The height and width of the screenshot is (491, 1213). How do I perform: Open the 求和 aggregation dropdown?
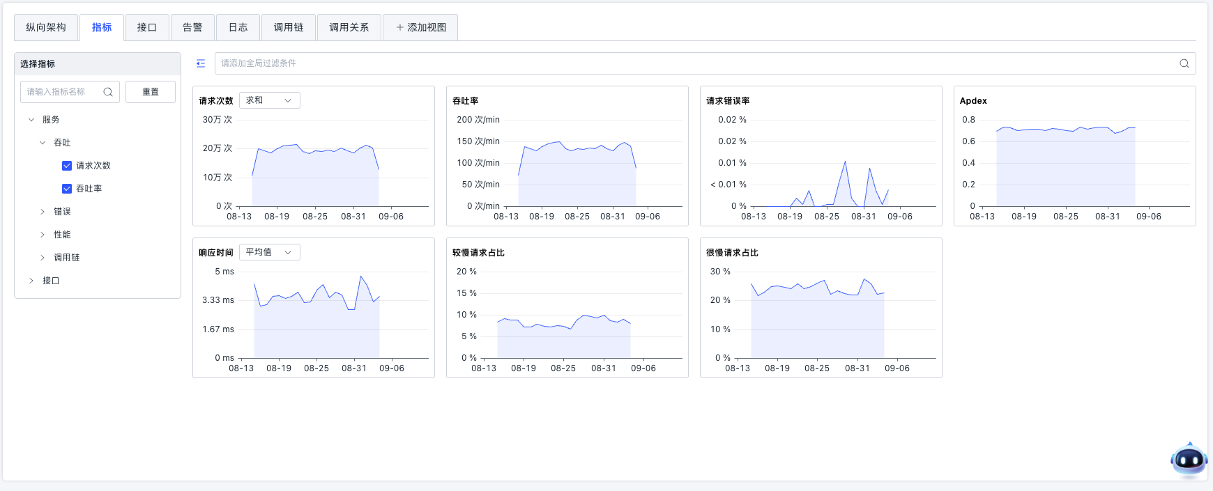[x=269, y=100]
